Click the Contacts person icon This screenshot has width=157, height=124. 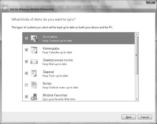pos(34,38)
